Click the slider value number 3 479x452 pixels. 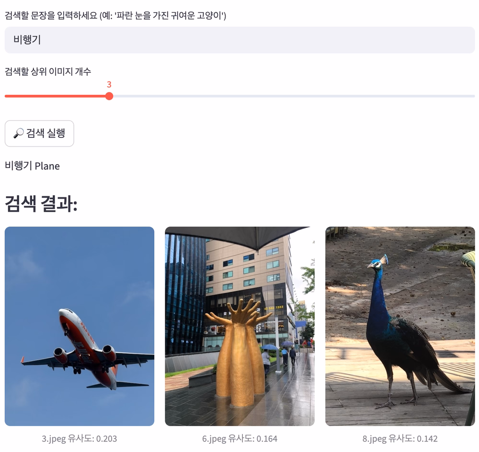(109, 85)
